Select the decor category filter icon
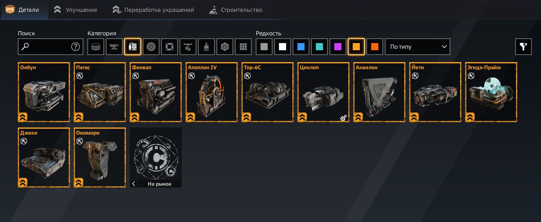 188,47
